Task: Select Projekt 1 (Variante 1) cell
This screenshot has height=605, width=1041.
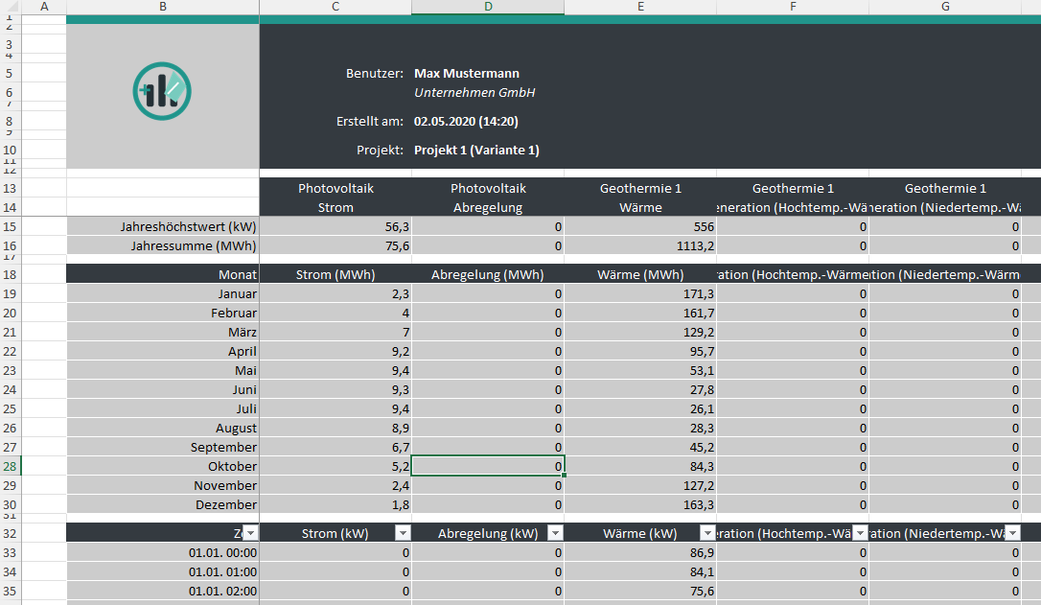Action: [476, 151]
